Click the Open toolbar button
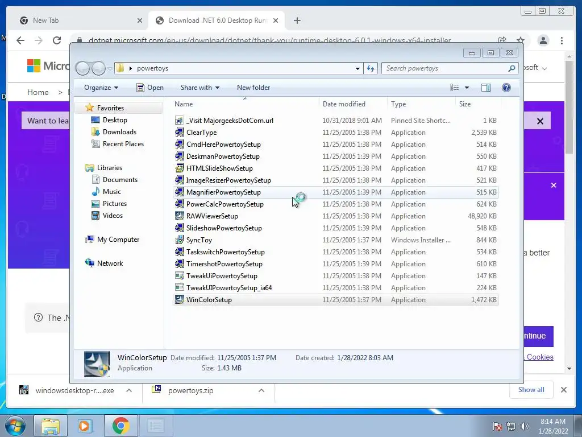 150,87
